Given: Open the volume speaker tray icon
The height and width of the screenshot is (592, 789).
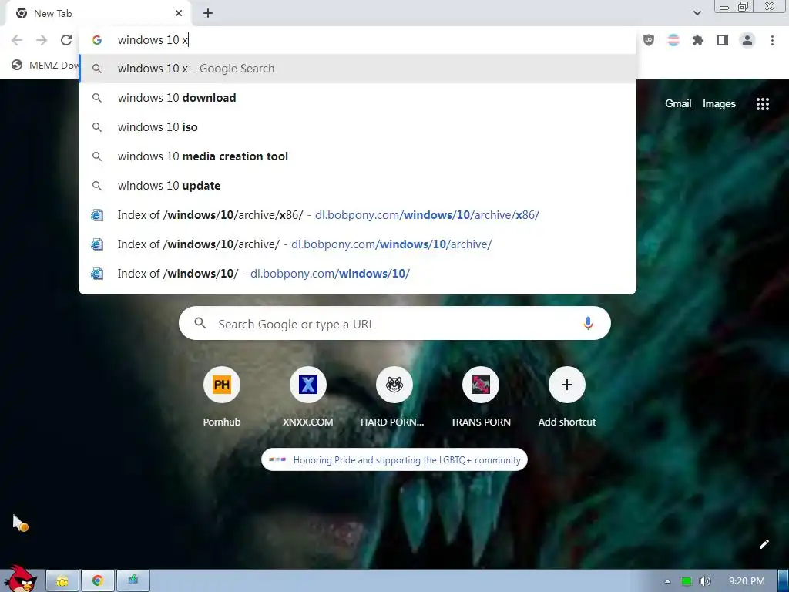Looking at the screenshot, I should click(x=704, y=581).
